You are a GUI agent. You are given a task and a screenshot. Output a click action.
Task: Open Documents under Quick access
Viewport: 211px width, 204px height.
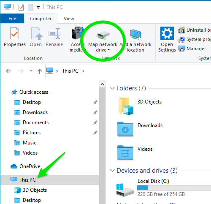tap(35, 122)
